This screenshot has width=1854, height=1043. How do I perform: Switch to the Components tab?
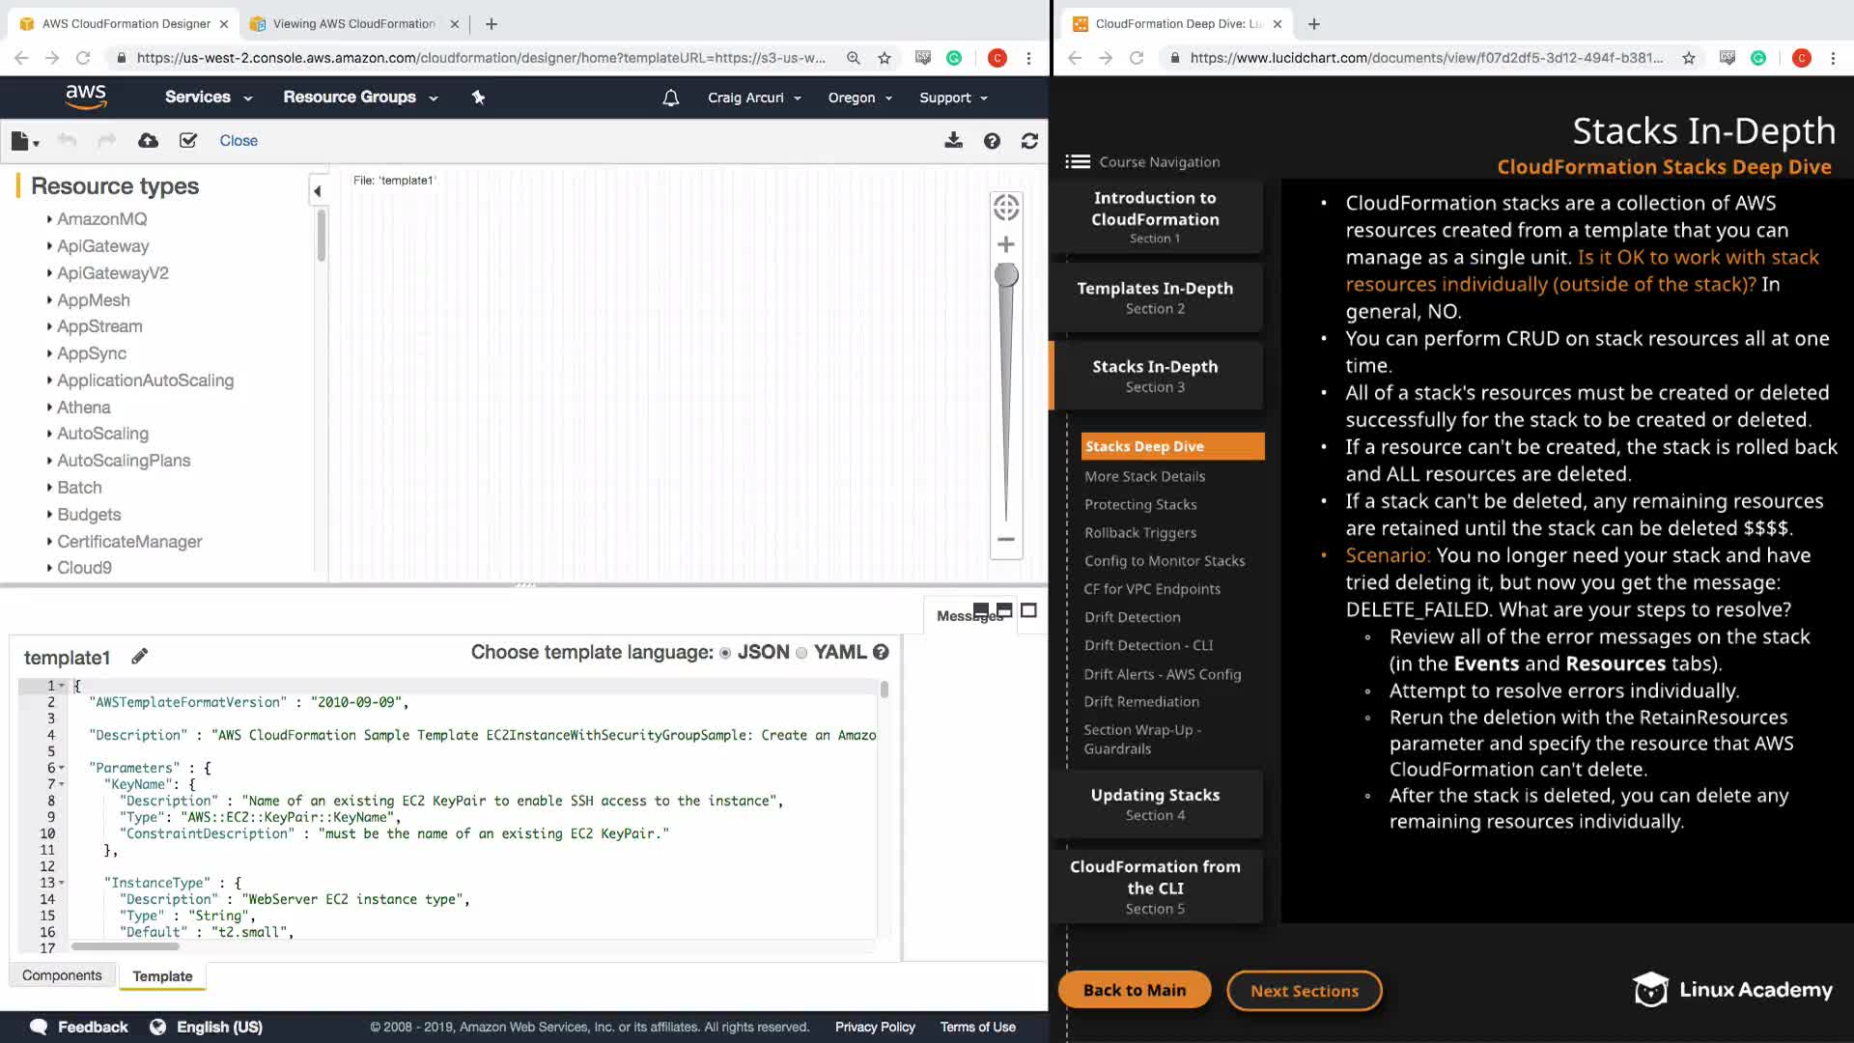tap(62, 975)
